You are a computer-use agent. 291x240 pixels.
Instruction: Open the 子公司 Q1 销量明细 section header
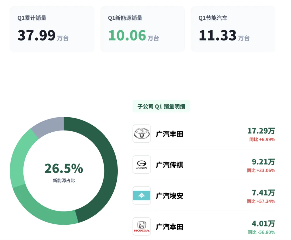[x=161, y=106]
